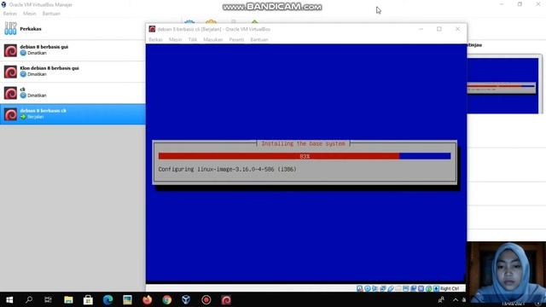Viewport: 546px width, 307px height.
Task: Click the optical disk icon in VM status bar
Action: pyautogui.click(x=368, y=288)
